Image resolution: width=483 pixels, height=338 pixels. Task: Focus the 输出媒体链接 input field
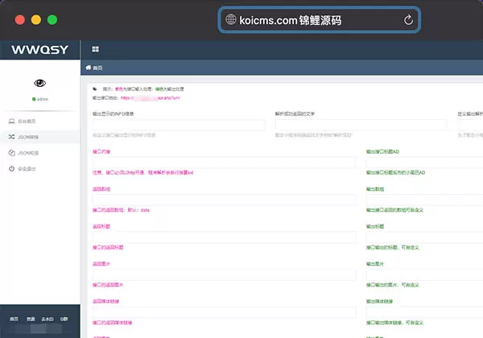tap(424, 312)
